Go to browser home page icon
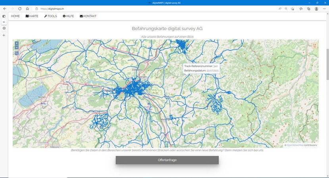Viewport: 329px width, 178px height. [27, 8]
